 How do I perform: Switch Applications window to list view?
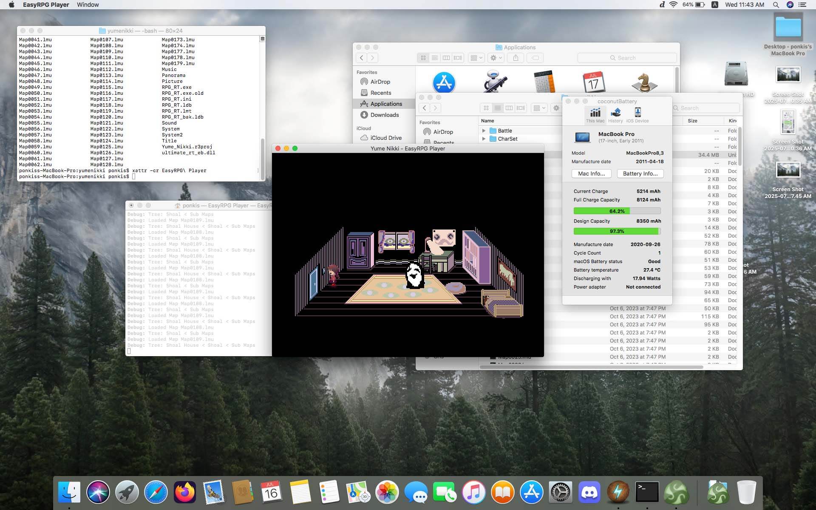[435, 58]
